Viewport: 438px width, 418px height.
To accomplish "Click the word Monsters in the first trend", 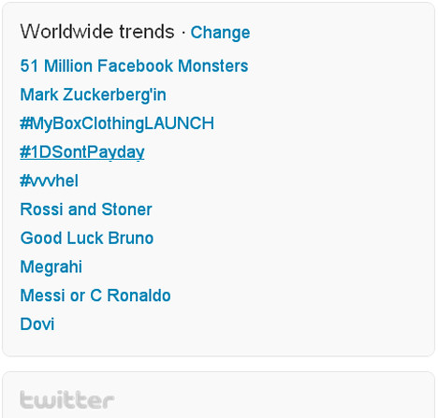I will click(213, 65).
